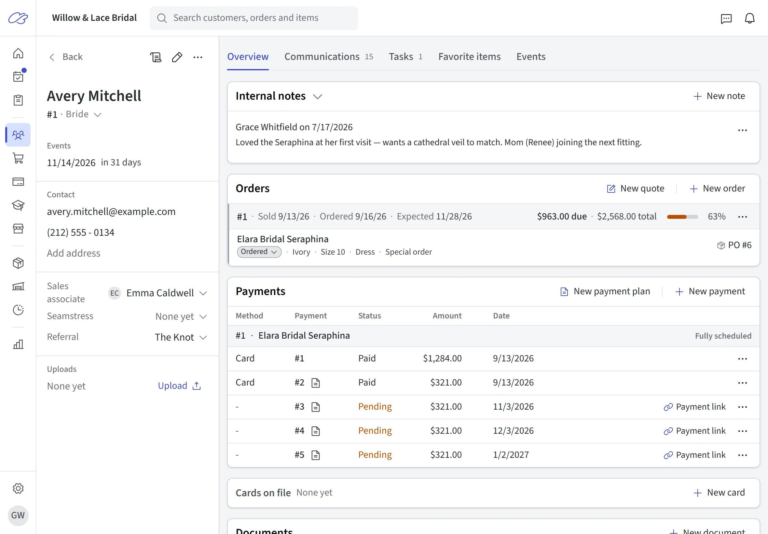Image resolution: width=768 pixels, height=534 pixels.
Task: Open PO #6 purchase order link
Action: [734, 245]
